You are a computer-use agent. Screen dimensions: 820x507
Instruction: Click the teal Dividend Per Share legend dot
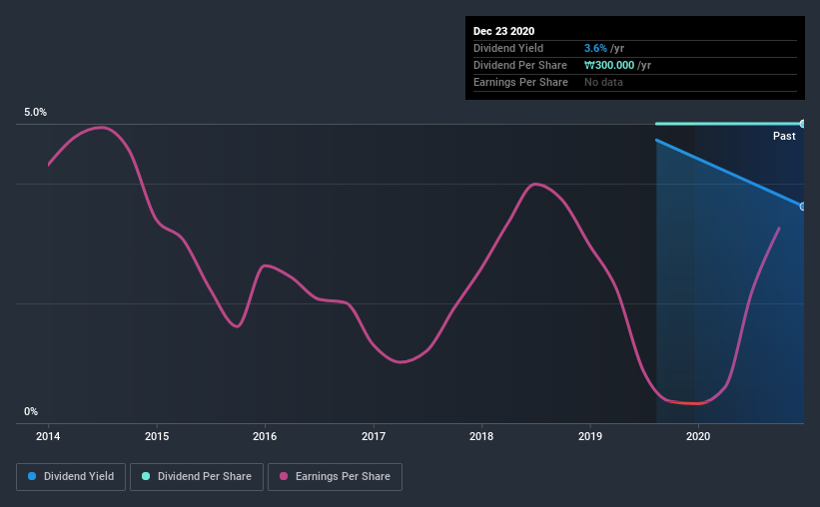[x=146, y=476]
